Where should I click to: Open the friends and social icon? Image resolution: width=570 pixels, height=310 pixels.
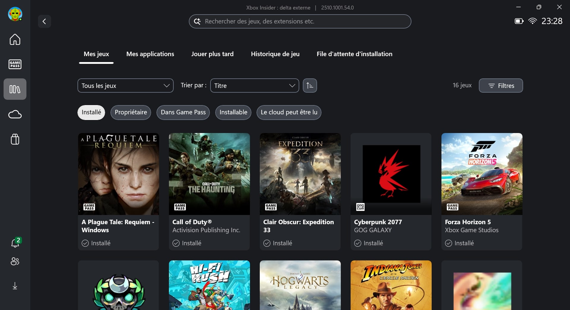[x=15, y=261]
